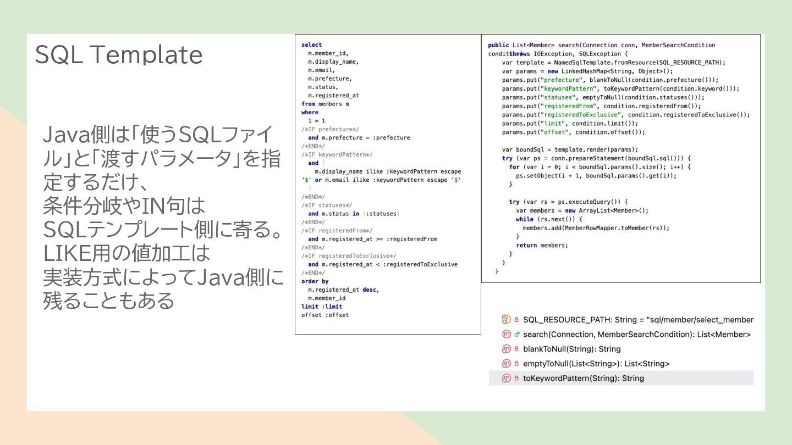Viewport: 792px width, 445px height.
Task: Click the slide title 'SQL Template'
Action: click(x=119, y=54)
